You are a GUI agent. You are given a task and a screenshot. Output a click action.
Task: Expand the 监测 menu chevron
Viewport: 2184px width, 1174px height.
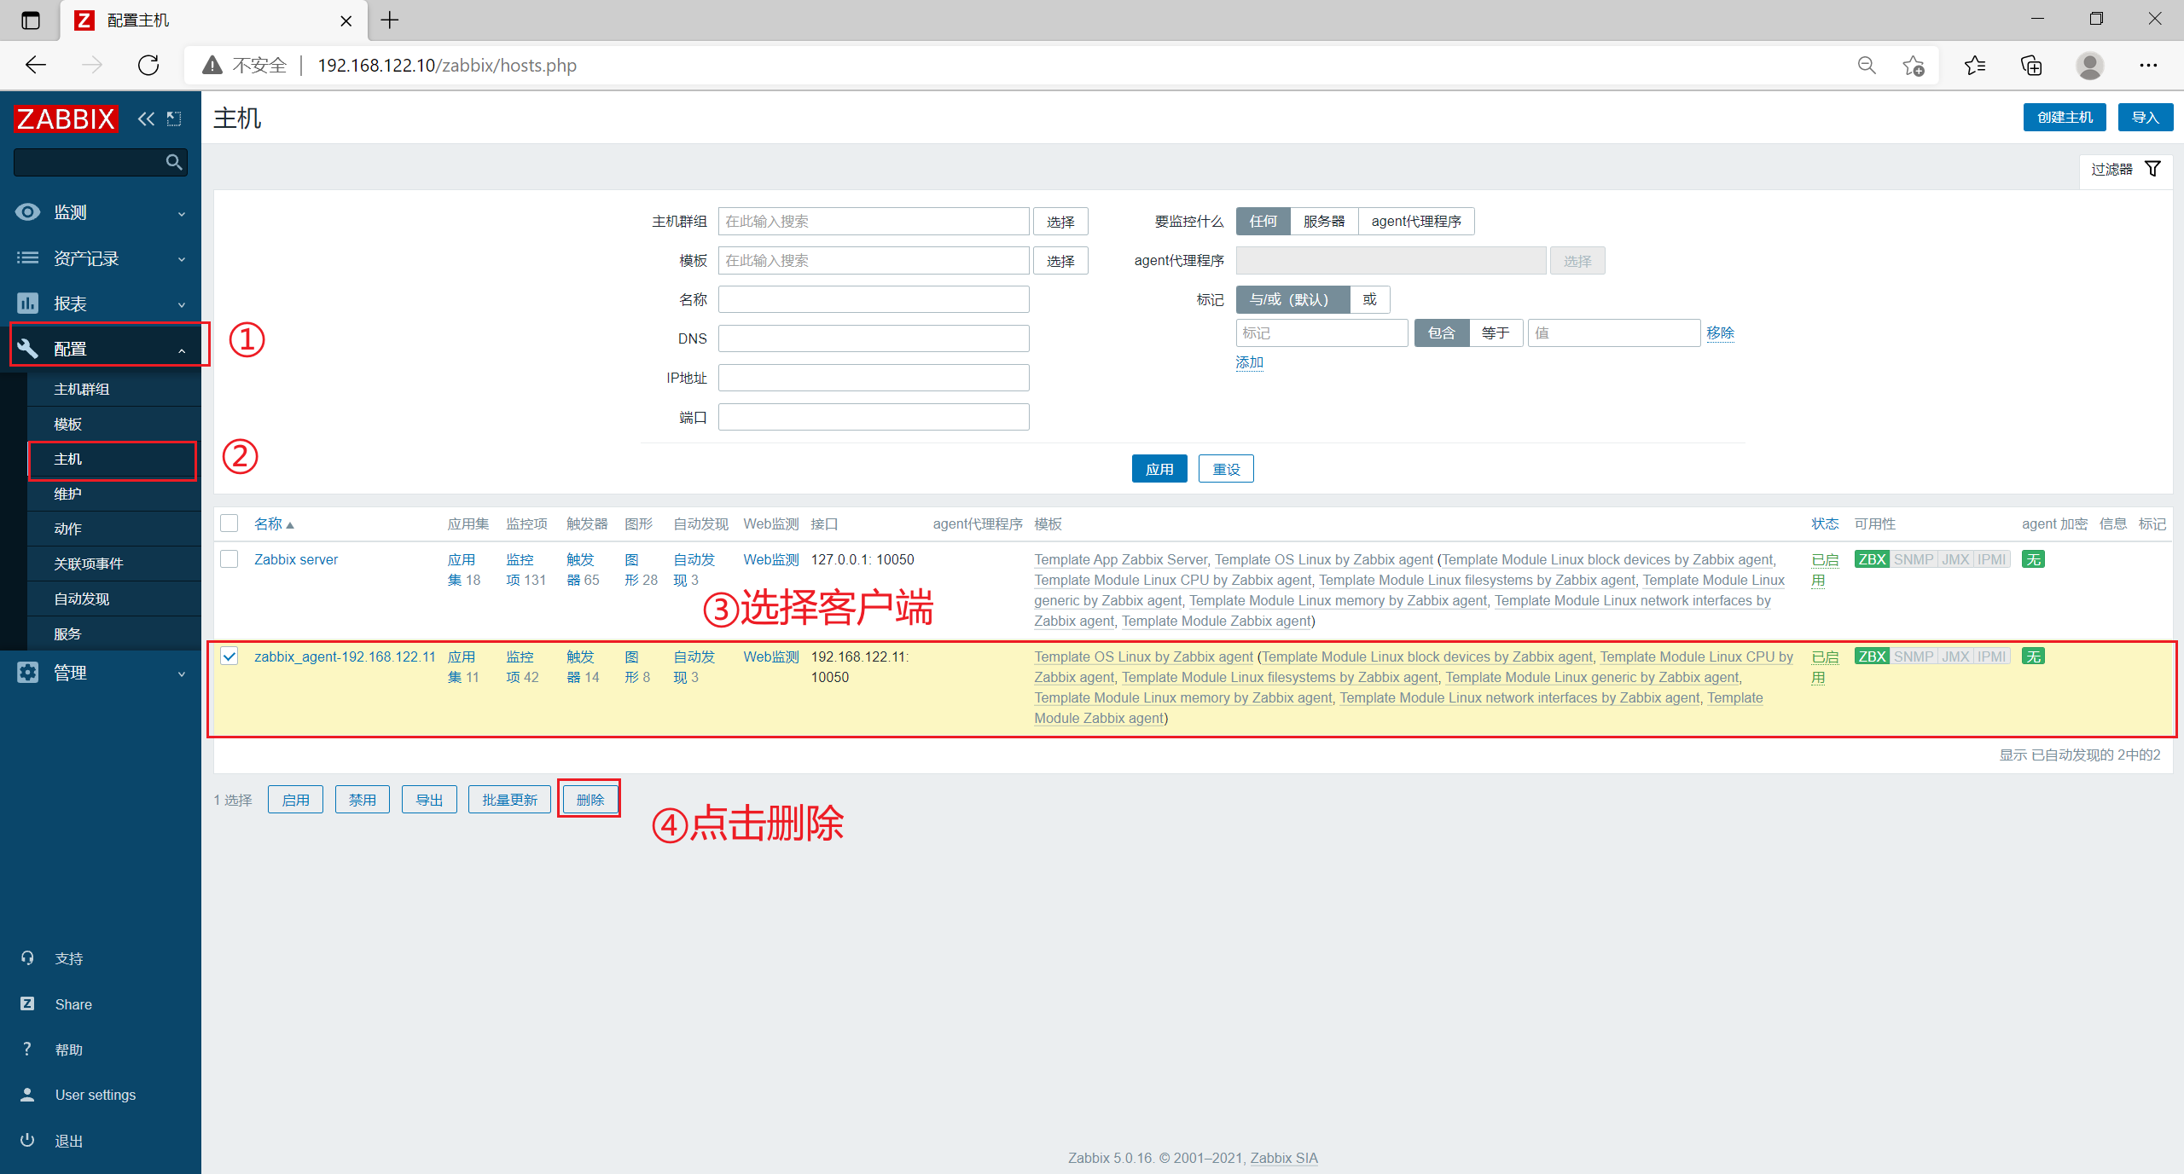(x=182, y=214)
